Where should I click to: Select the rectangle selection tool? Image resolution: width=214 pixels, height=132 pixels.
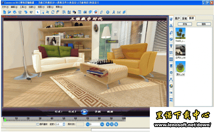(x=42, y=12)
